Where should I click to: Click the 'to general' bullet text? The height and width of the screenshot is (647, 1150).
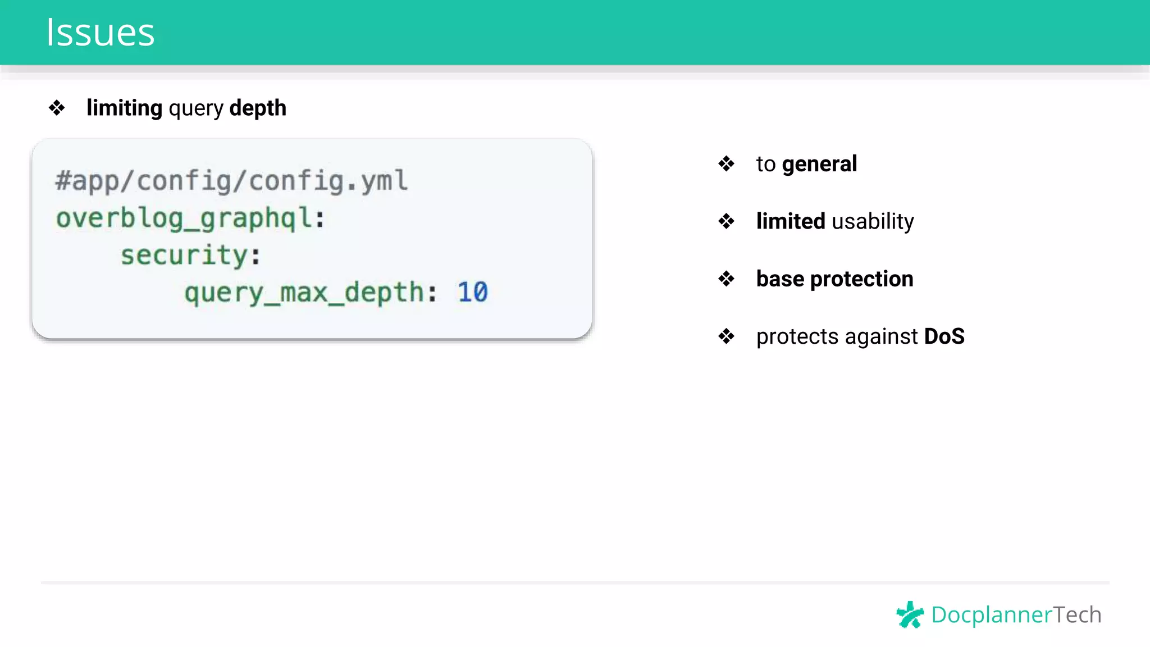806,164
